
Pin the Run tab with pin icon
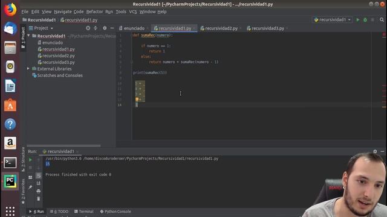click(30, 187)
